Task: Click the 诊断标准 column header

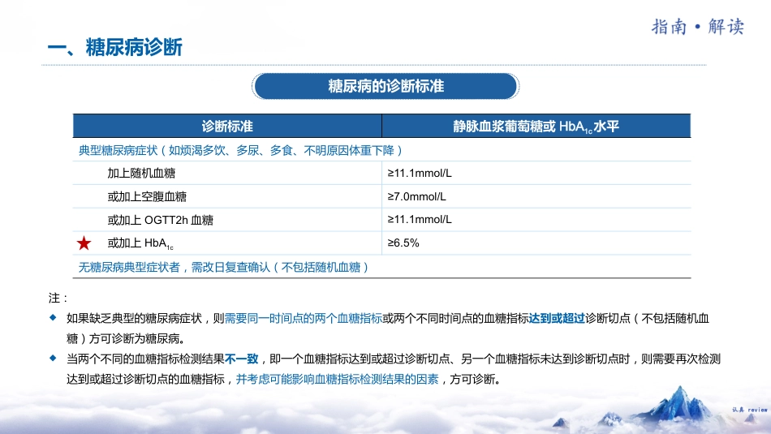Action: [227, 127]
